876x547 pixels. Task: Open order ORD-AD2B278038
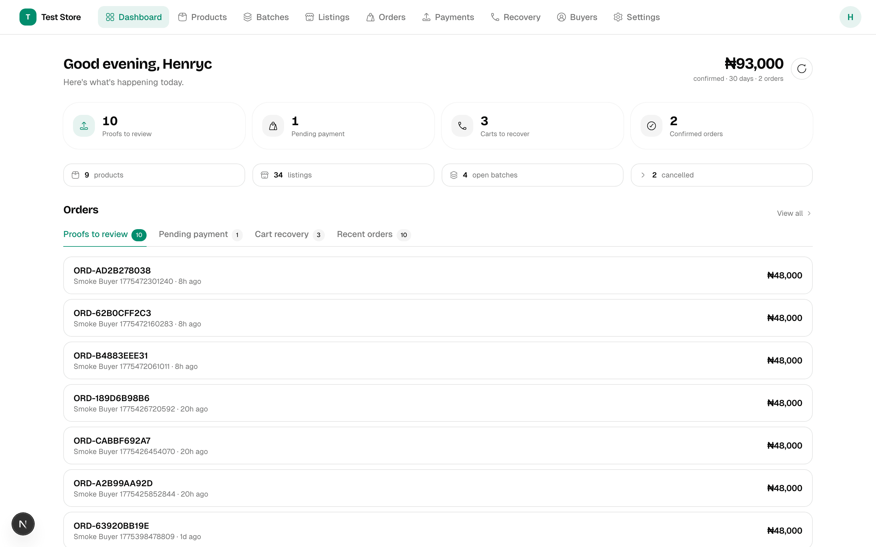tap(437, 275)
